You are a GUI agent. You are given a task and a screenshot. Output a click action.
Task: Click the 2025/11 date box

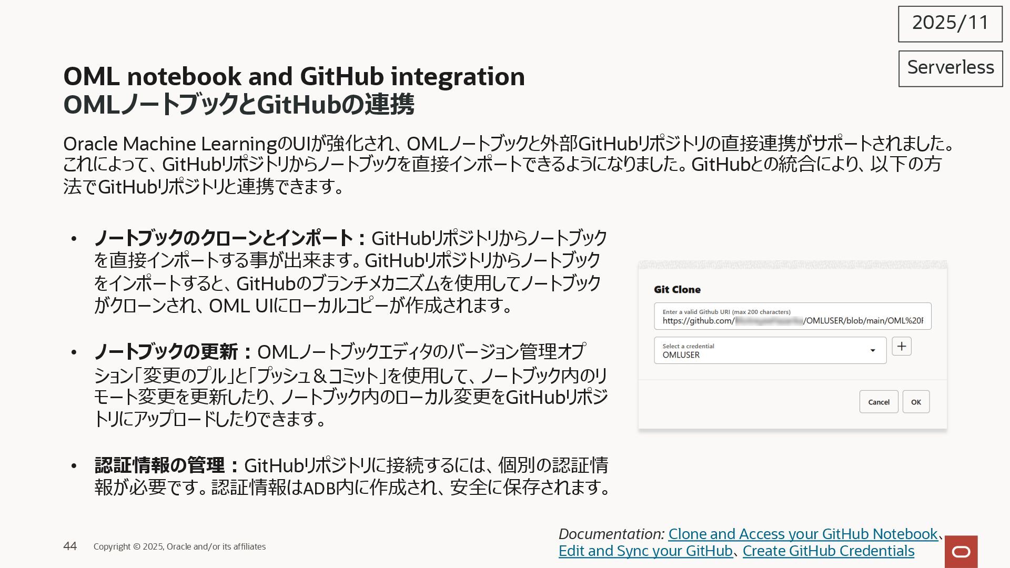point(950,24)
